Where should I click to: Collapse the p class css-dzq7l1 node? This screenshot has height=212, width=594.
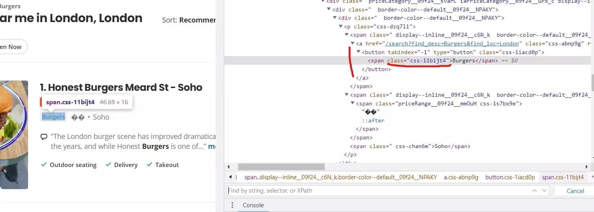341,26
